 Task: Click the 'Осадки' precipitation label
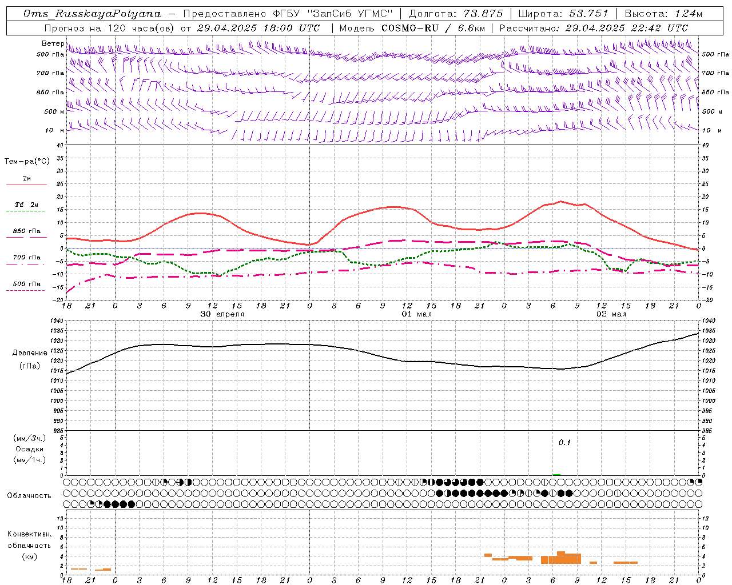(x=29, y=449)
